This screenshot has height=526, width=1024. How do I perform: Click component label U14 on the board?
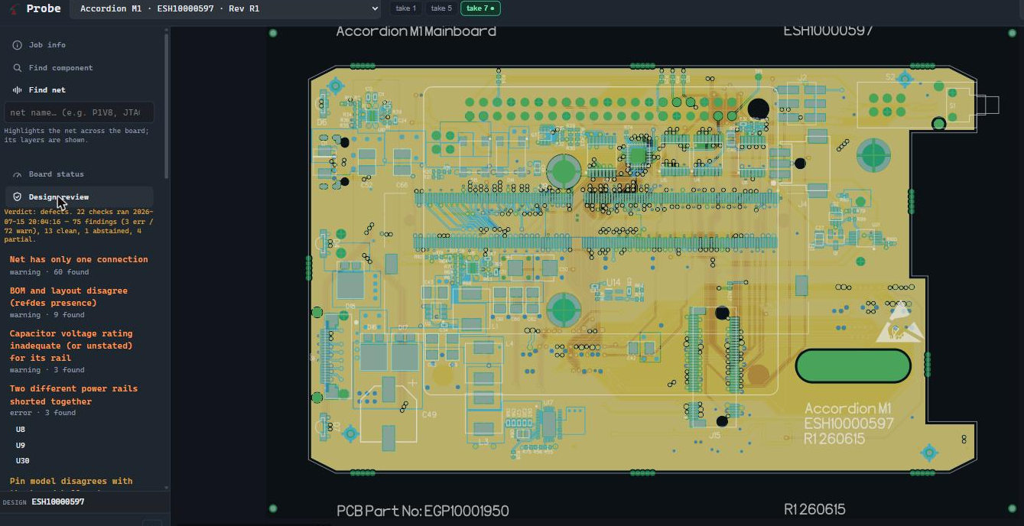tap(613, 283)
